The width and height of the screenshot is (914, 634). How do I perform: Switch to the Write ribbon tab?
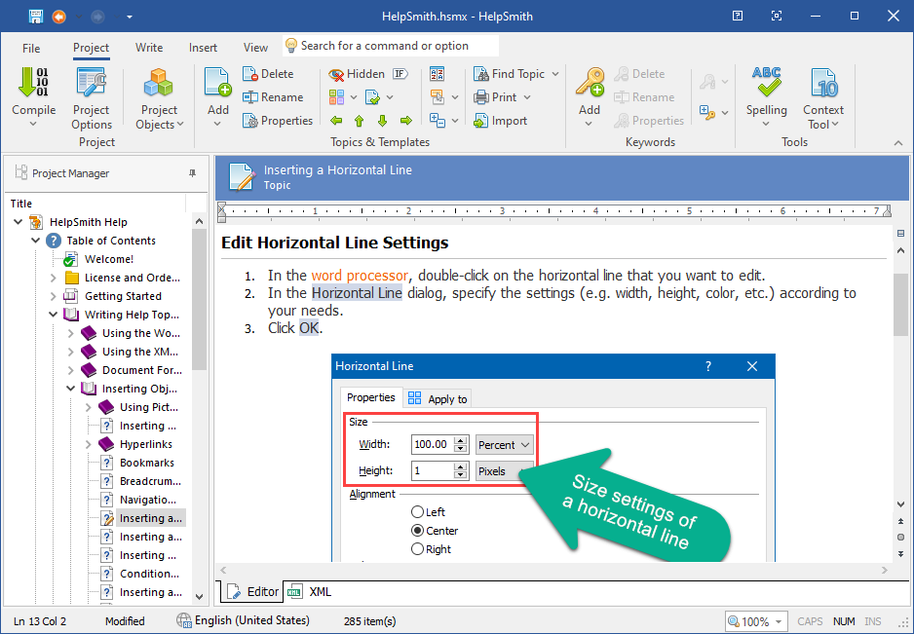click(149, 48)
